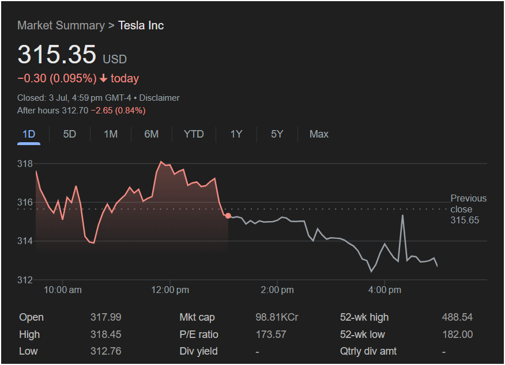Click the red down arrow icon
The image size is (505, 365).
pos(103,78)
